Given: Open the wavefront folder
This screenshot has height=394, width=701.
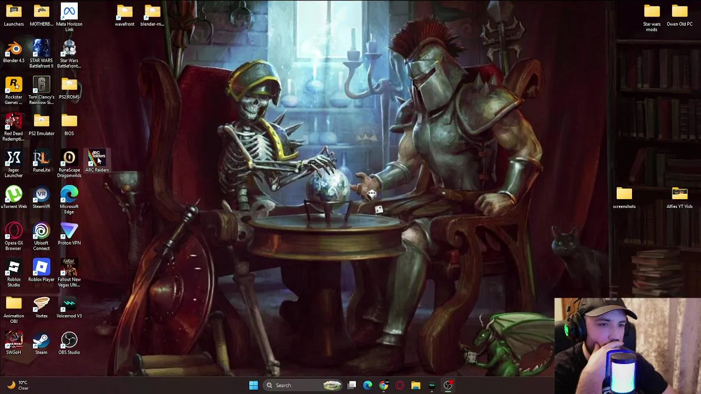Looking at the screenshot, I should 124,15.
